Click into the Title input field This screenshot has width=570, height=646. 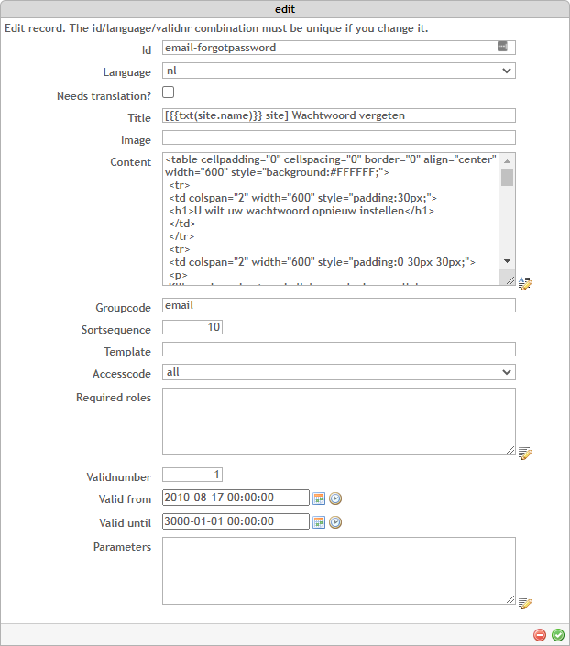(x=339, y=115)
